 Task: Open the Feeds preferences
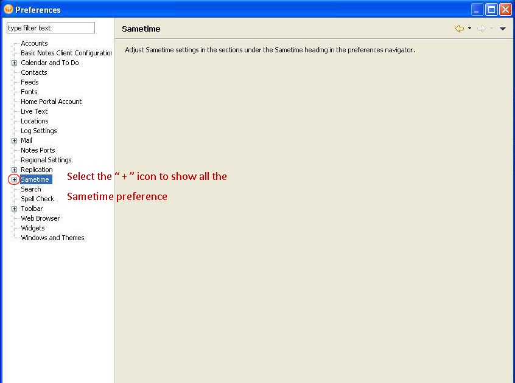coord(30,82)
